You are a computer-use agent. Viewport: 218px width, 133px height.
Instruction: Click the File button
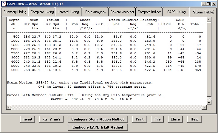[157, 119]
